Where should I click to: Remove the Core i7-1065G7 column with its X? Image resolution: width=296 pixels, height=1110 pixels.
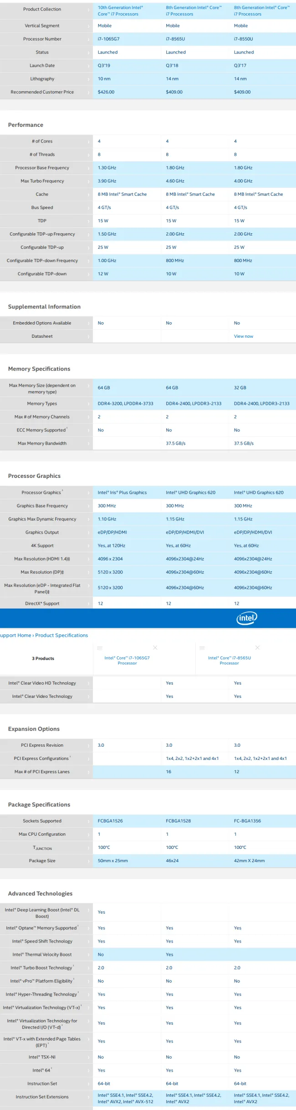155,648
